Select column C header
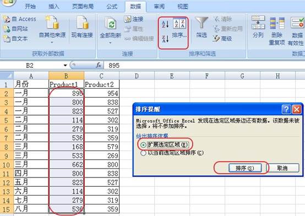This screenshot has width=305, height=216. (x=101, y=75)
